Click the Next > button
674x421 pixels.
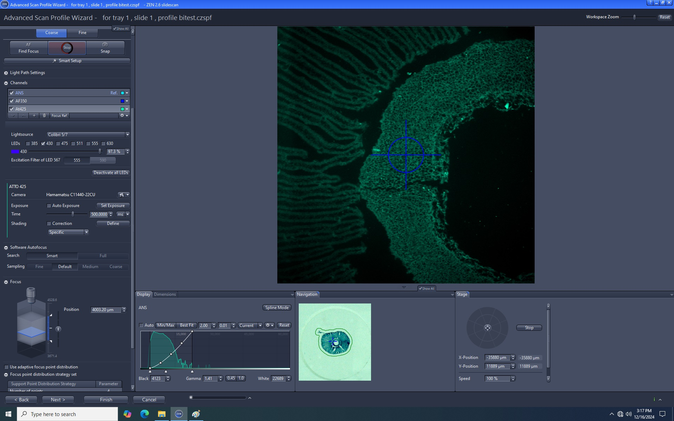click(x=58, y=400)
